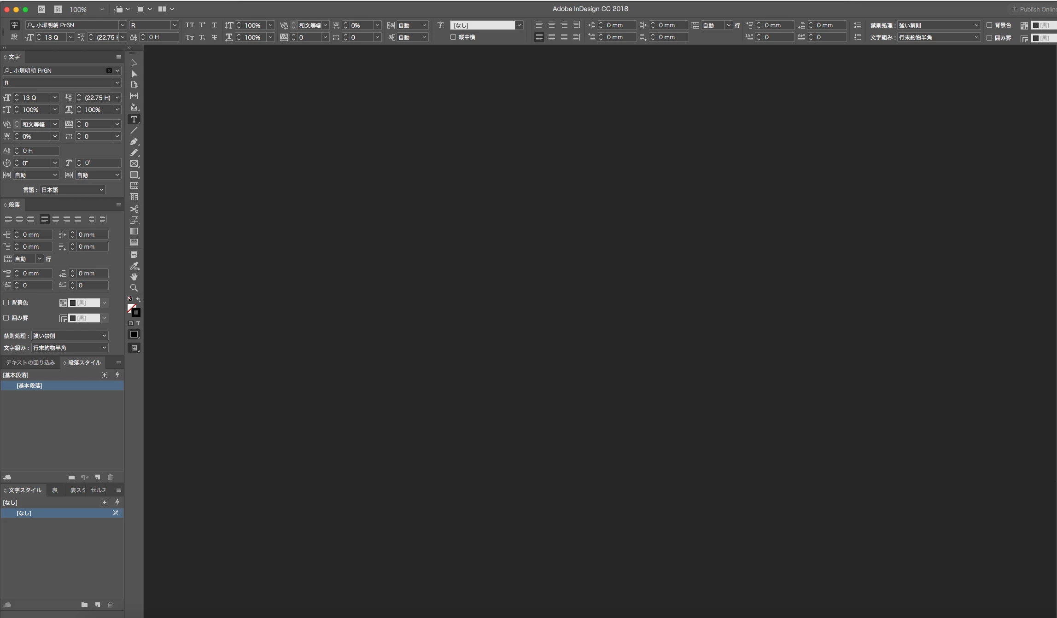Select the Pen tool
The height and width of the screenshot is (618, 1057).
[134, 141]
